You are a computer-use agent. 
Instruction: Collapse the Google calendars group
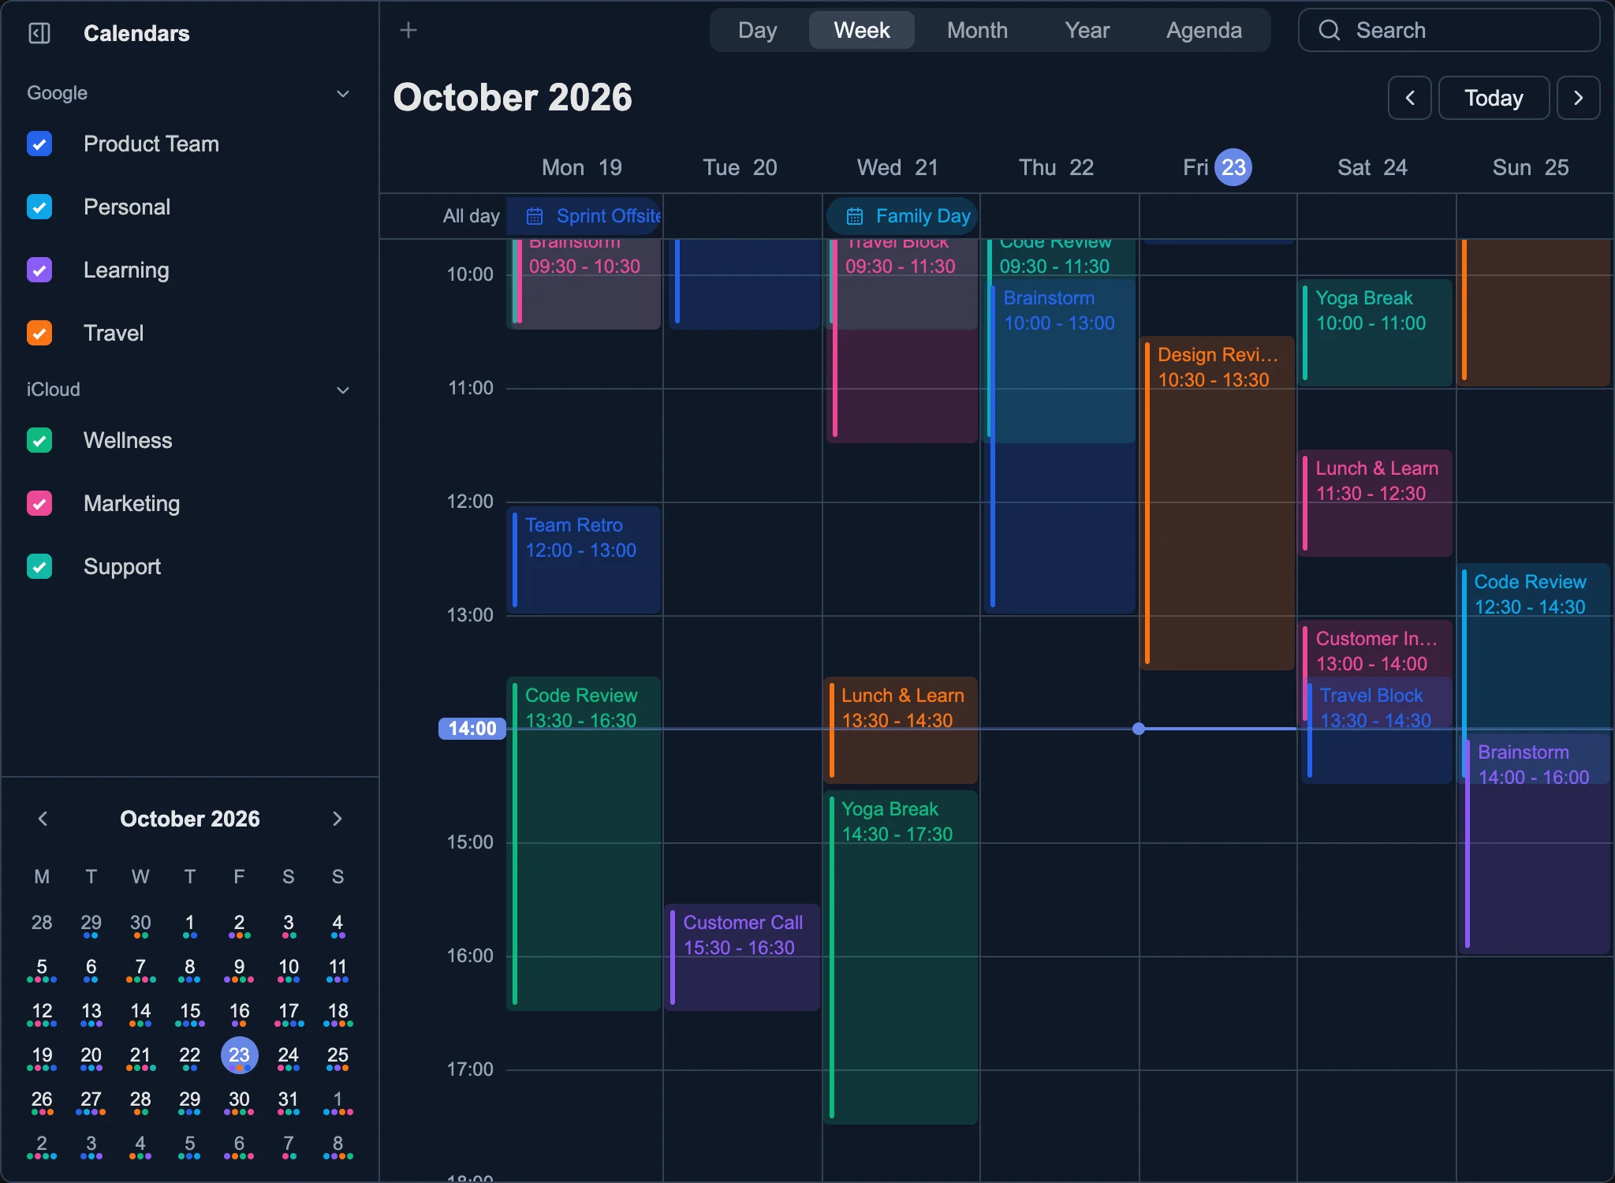tap(343, 93)
